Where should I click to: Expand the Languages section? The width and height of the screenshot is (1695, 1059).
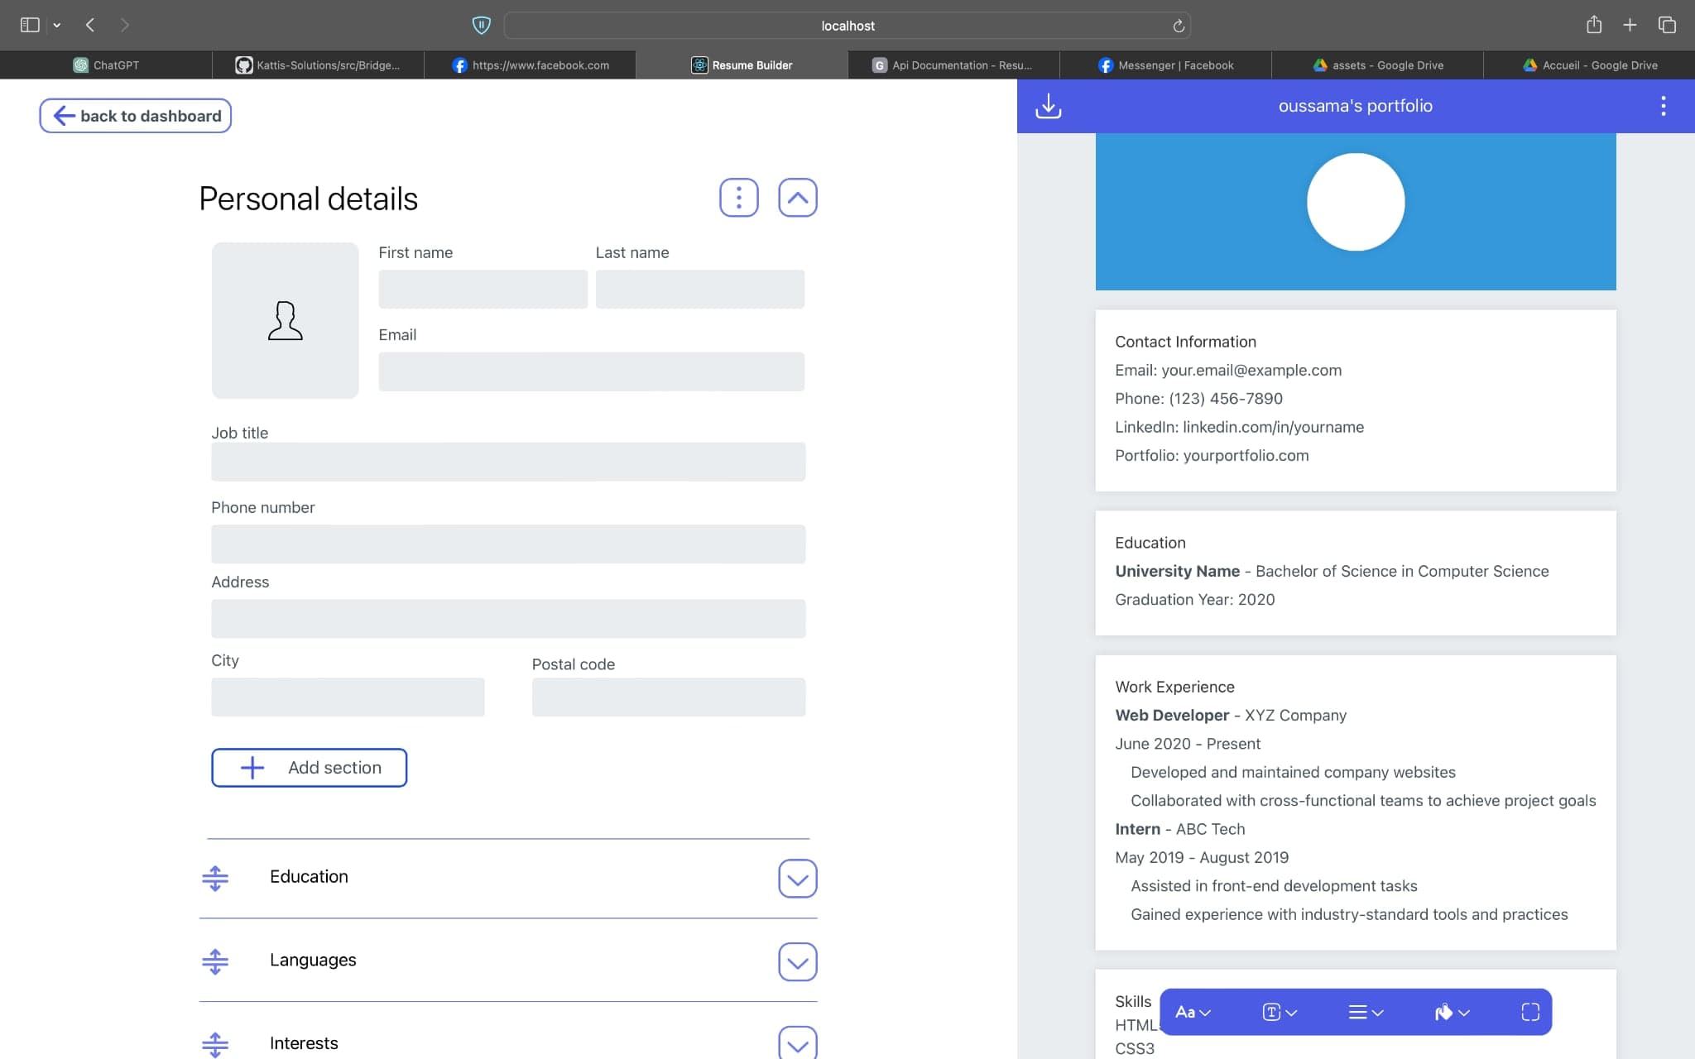(797, 962)
